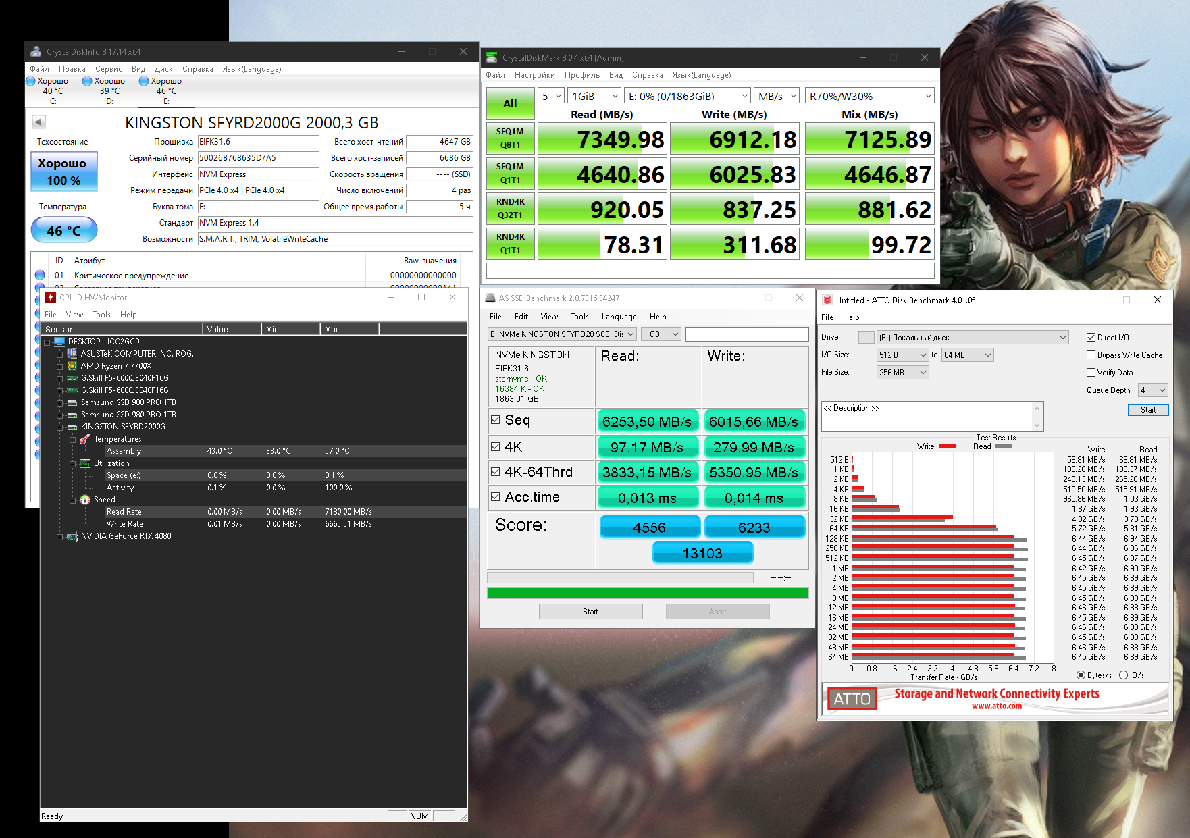This screenshot has height=838, width=1190.
Task: Open the ATTO Queue Depth dropdown
Action: click(1153, 390)
